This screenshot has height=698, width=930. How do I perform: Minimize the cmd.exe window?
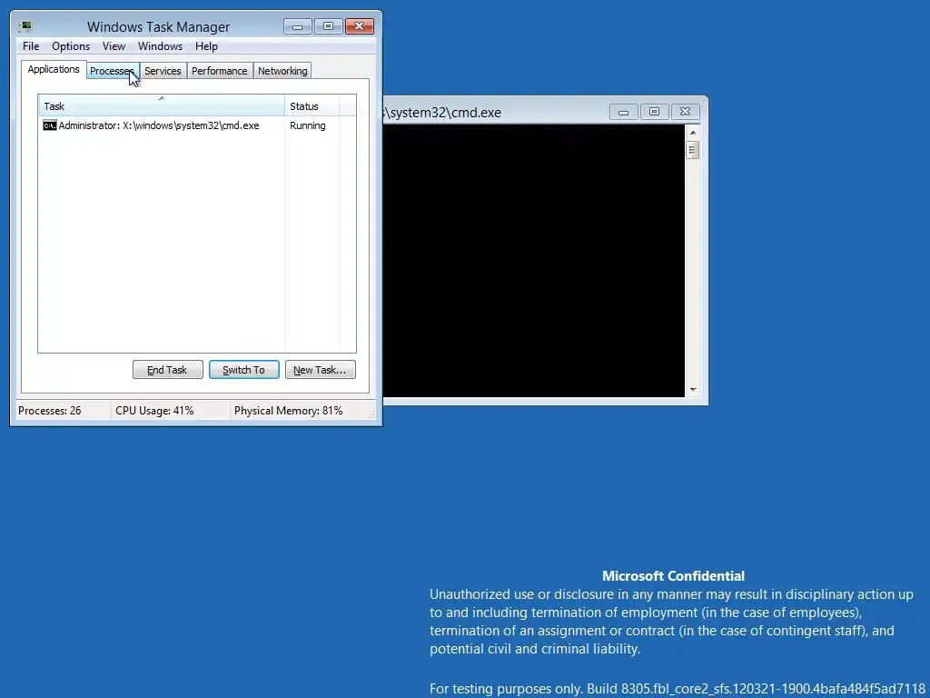623,112
